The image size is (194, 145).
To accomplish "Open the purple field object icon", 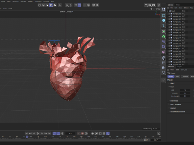I will point(164,46).
